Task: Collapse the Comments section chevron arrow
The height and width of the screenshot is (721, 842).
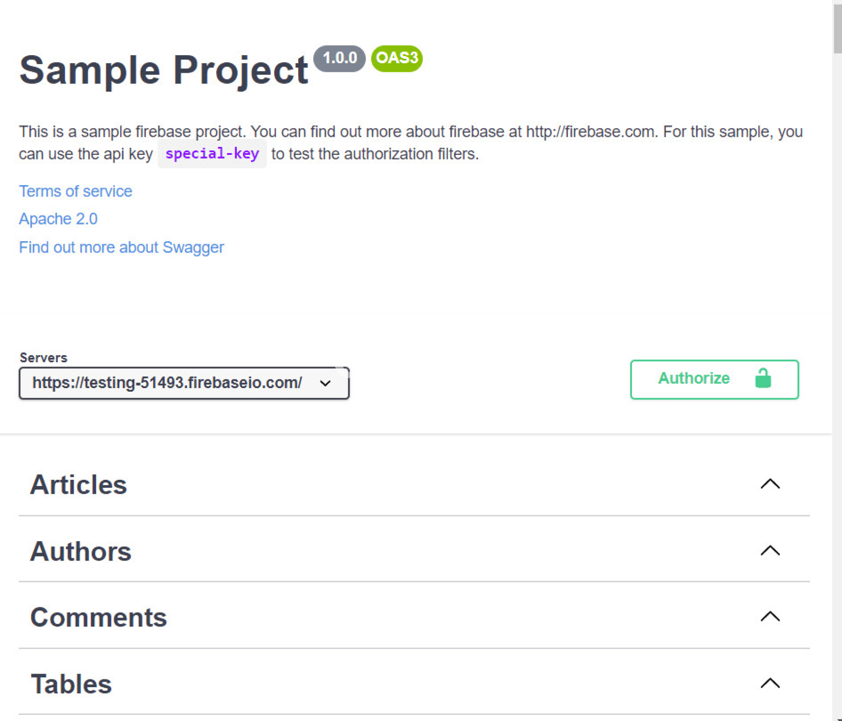Action: 770,617
